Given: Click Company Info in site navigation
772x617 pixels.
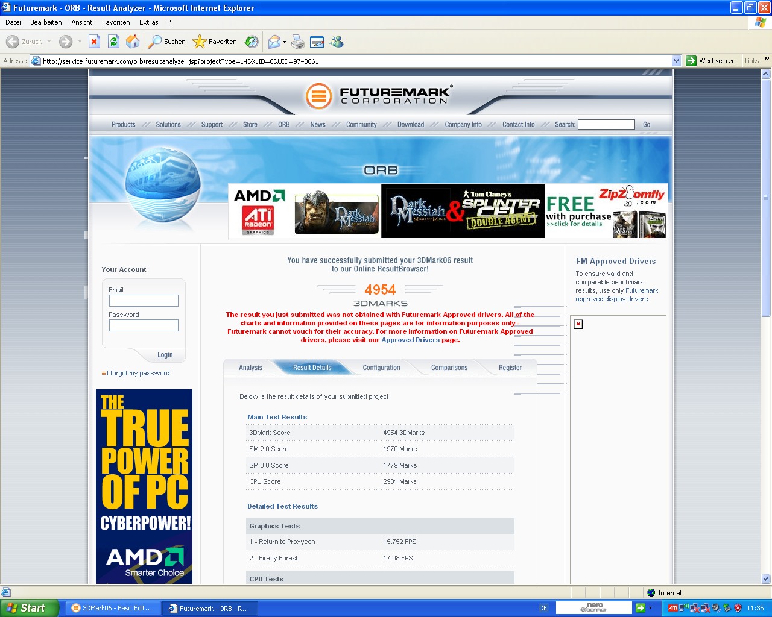Looking at the screenshot, I should (x=463, y=125).
